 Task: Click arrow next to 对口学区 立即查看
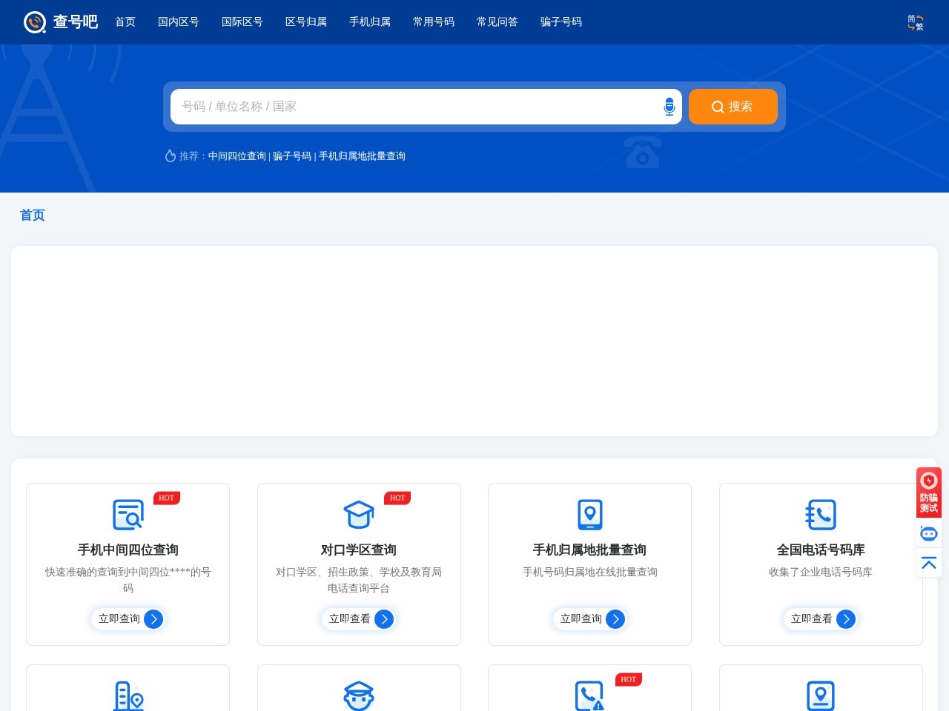[x=384, y=619]
